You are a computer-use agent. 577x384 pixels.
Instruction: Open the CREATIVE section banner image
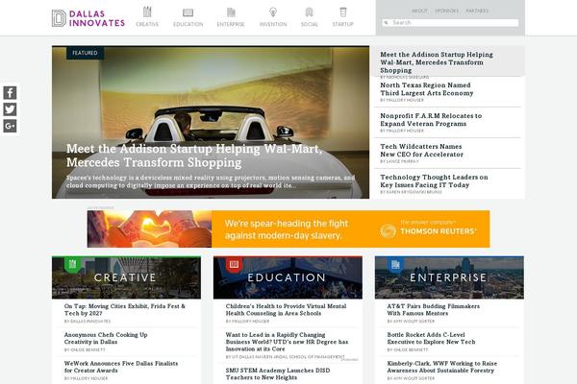point(126,277)
